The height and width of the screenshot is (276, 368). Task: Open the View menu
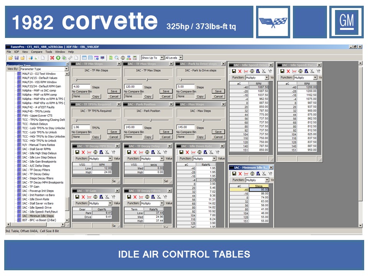[25, 52]
